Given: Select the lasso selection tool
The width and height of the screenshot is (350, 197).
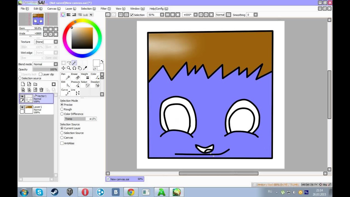Looking at the screenshot, I should 69,63.
